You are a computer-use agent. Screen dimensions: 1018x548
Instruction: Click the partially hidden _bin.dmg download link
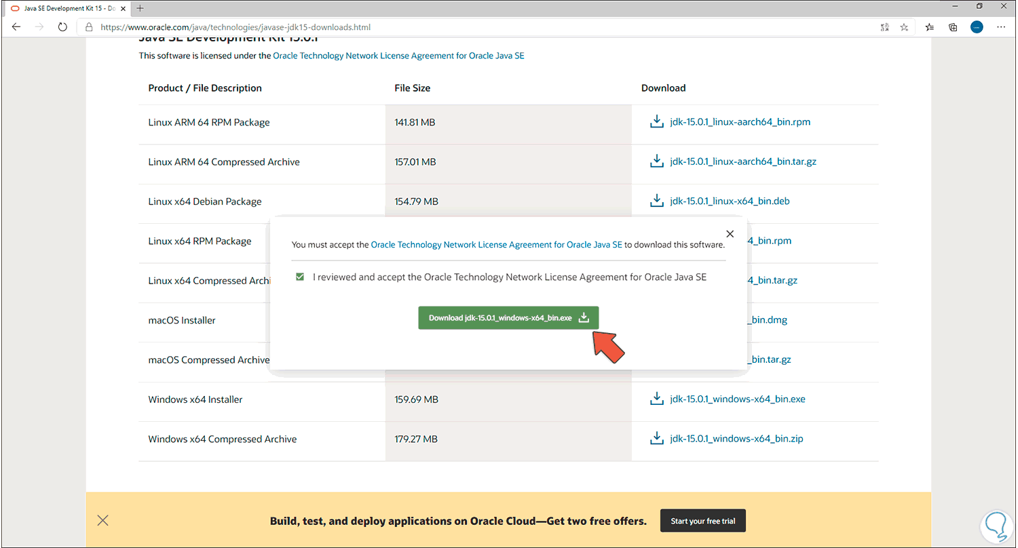pyautogui.click(x=767, y=320)
